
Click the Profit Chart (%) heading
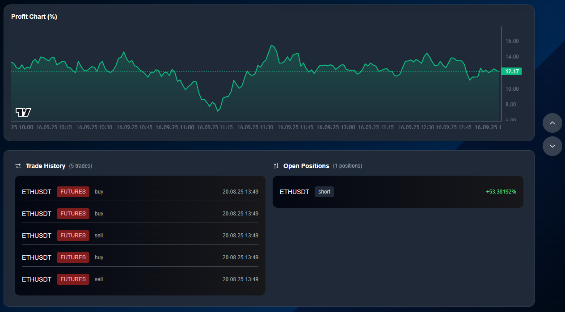34,17
